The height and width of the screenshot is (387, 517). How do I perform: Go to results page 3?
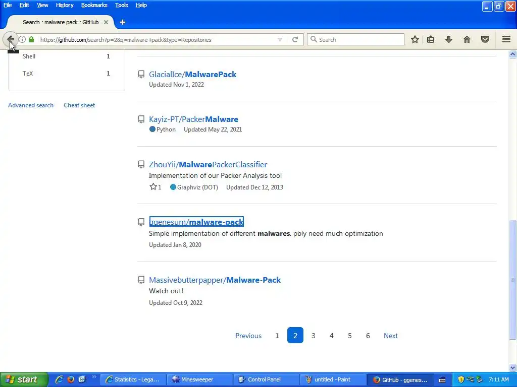tap(313, 336)
